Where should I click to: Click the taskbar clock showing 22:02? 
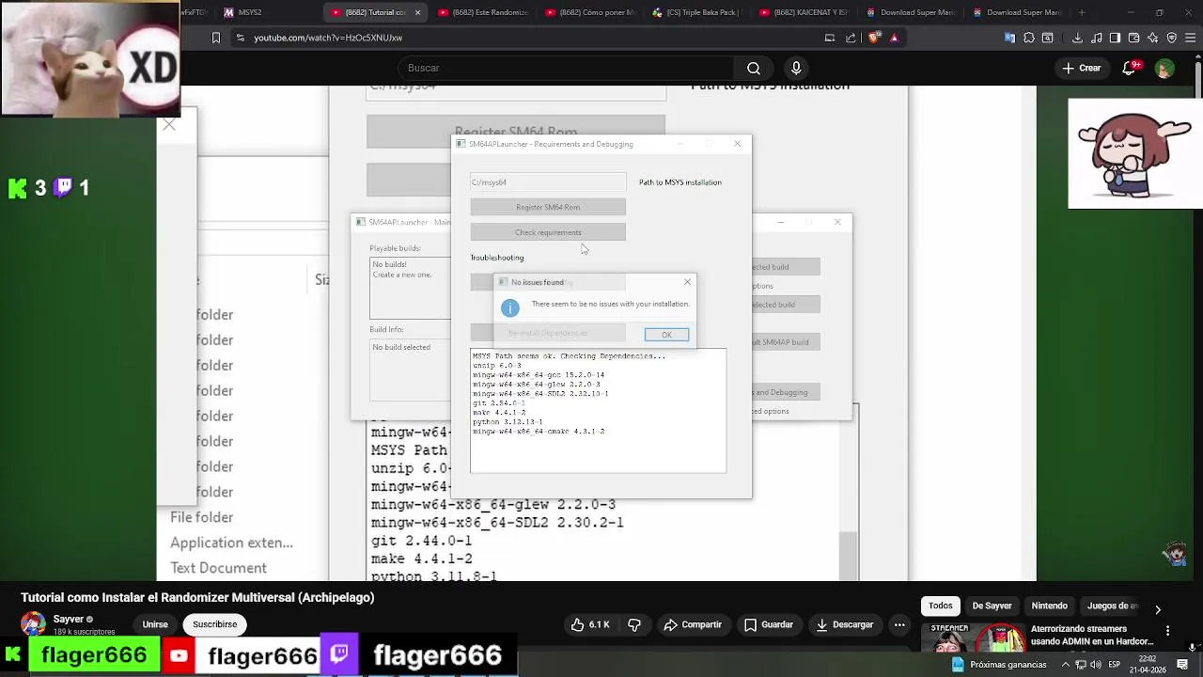1148,664
